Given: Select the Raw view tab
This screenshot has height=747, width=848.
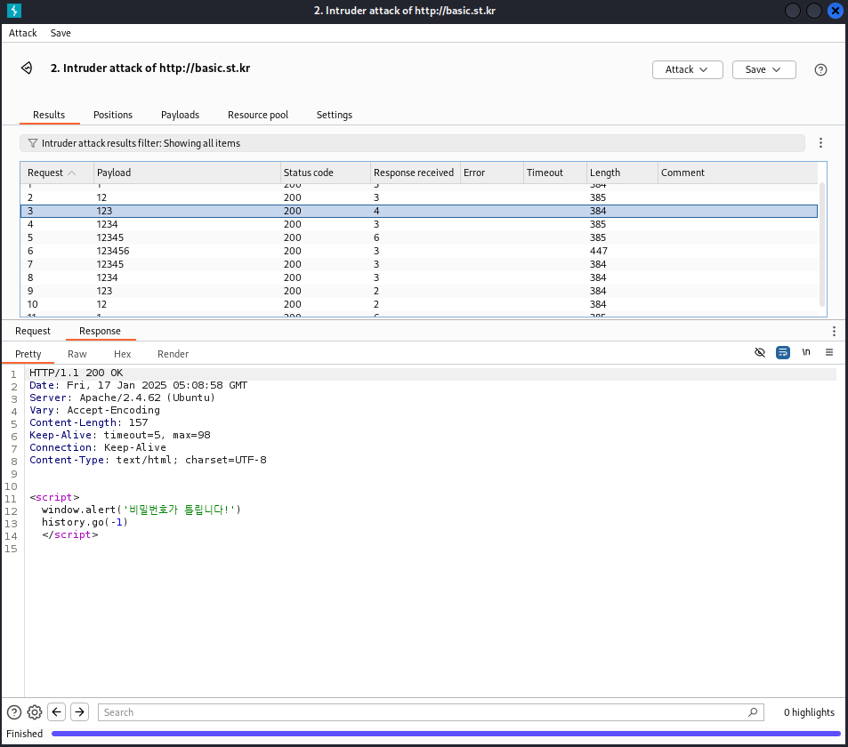Looking at the screenshot, I should (x=77, y=354).
